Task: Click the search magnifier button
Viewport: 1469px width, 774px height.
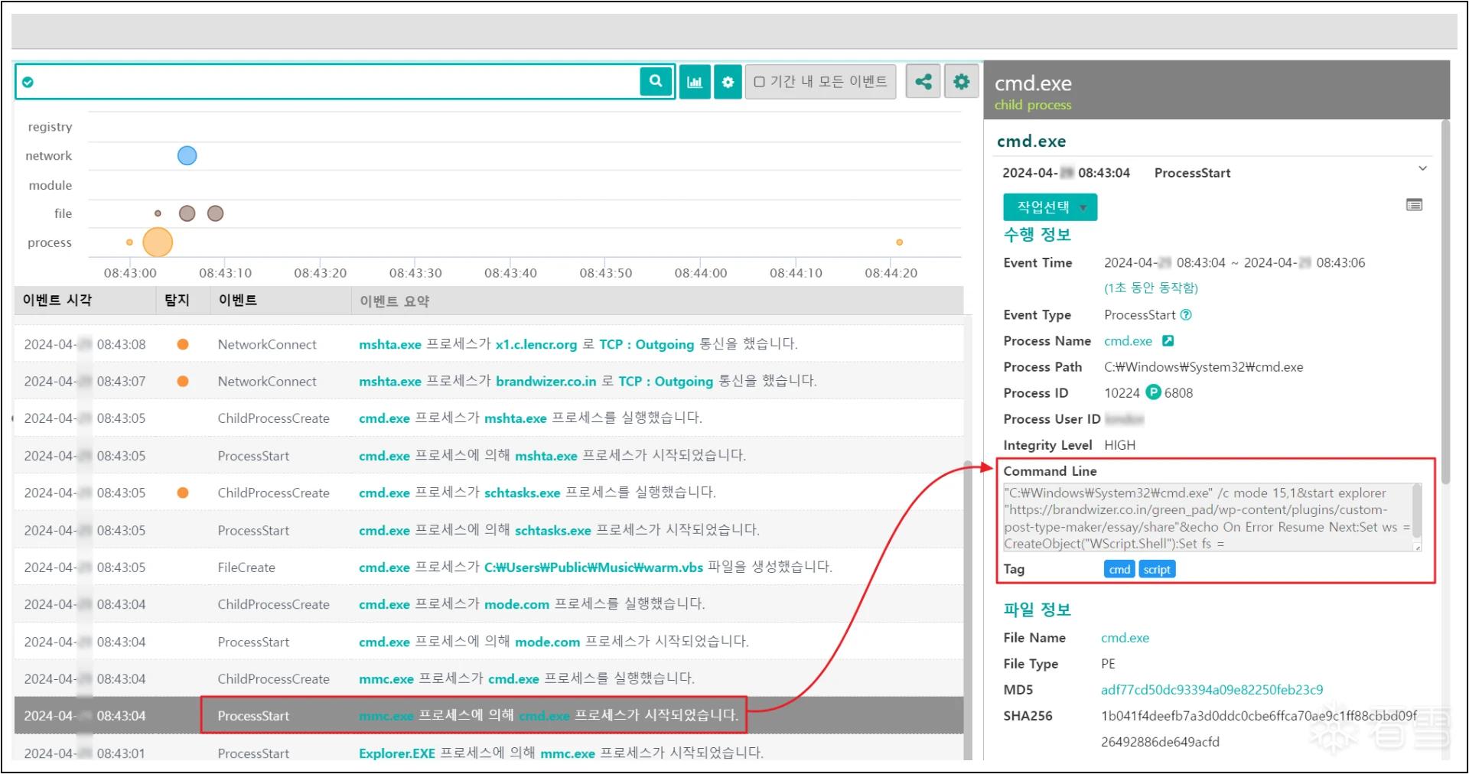Action: (656, 81)
